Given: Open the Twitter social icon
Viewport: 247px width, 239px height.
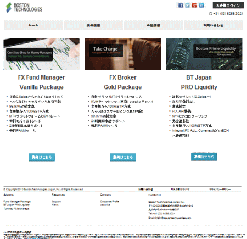Looking at the screenshot, I should [x=187, y=5].
